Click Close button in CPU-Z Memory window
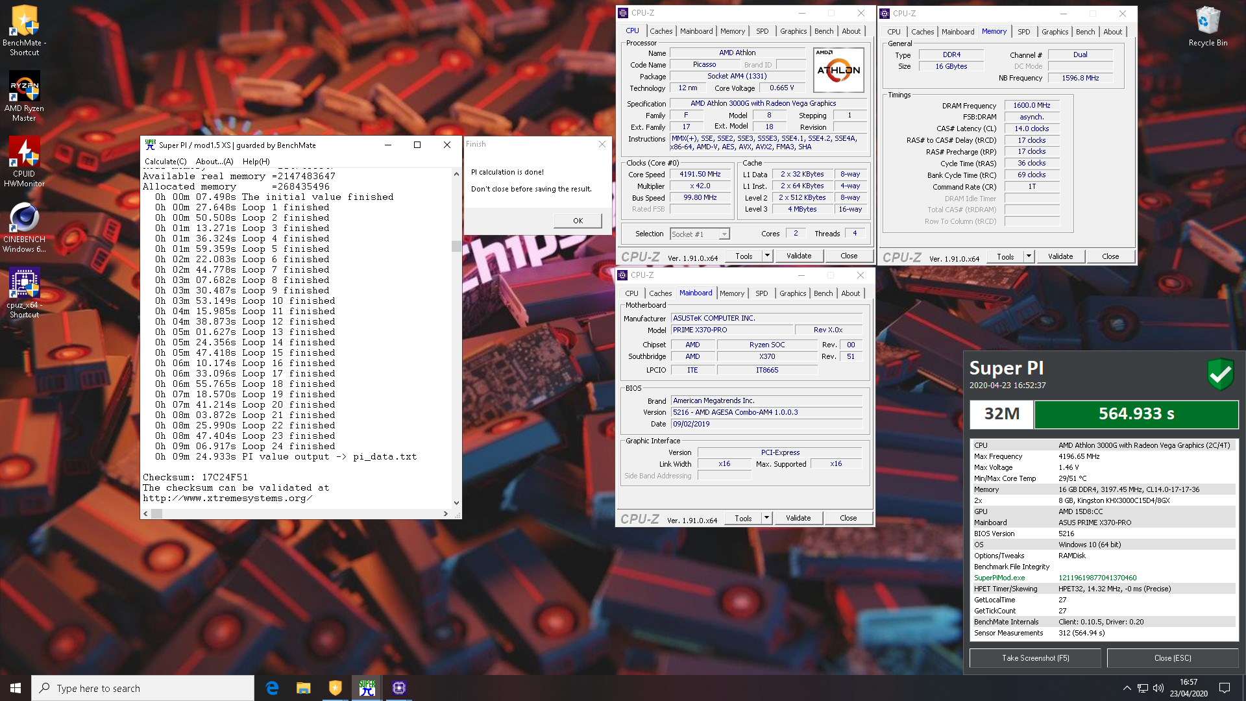This screenshot has width=1246, height=701. [1110, 256]
